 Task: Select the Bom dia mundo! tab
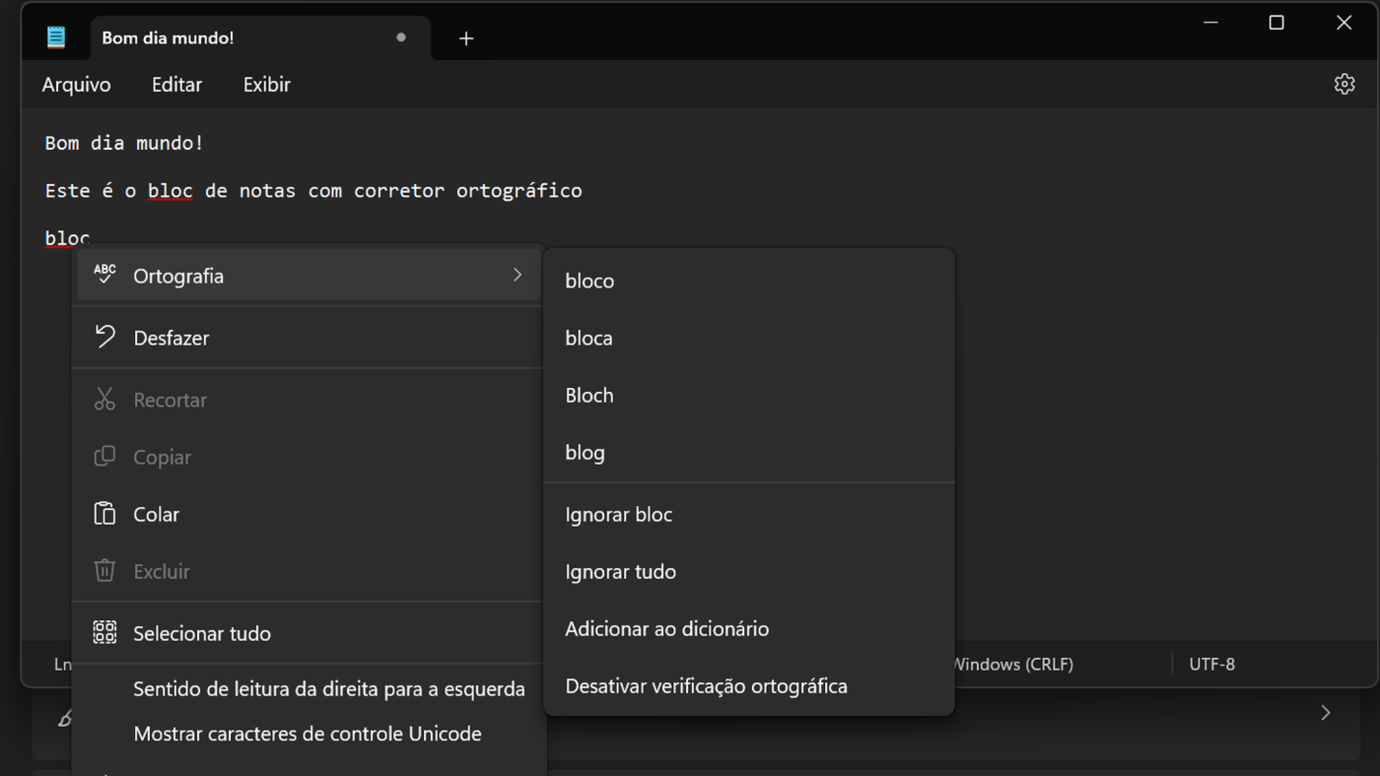tap(260, 38)
